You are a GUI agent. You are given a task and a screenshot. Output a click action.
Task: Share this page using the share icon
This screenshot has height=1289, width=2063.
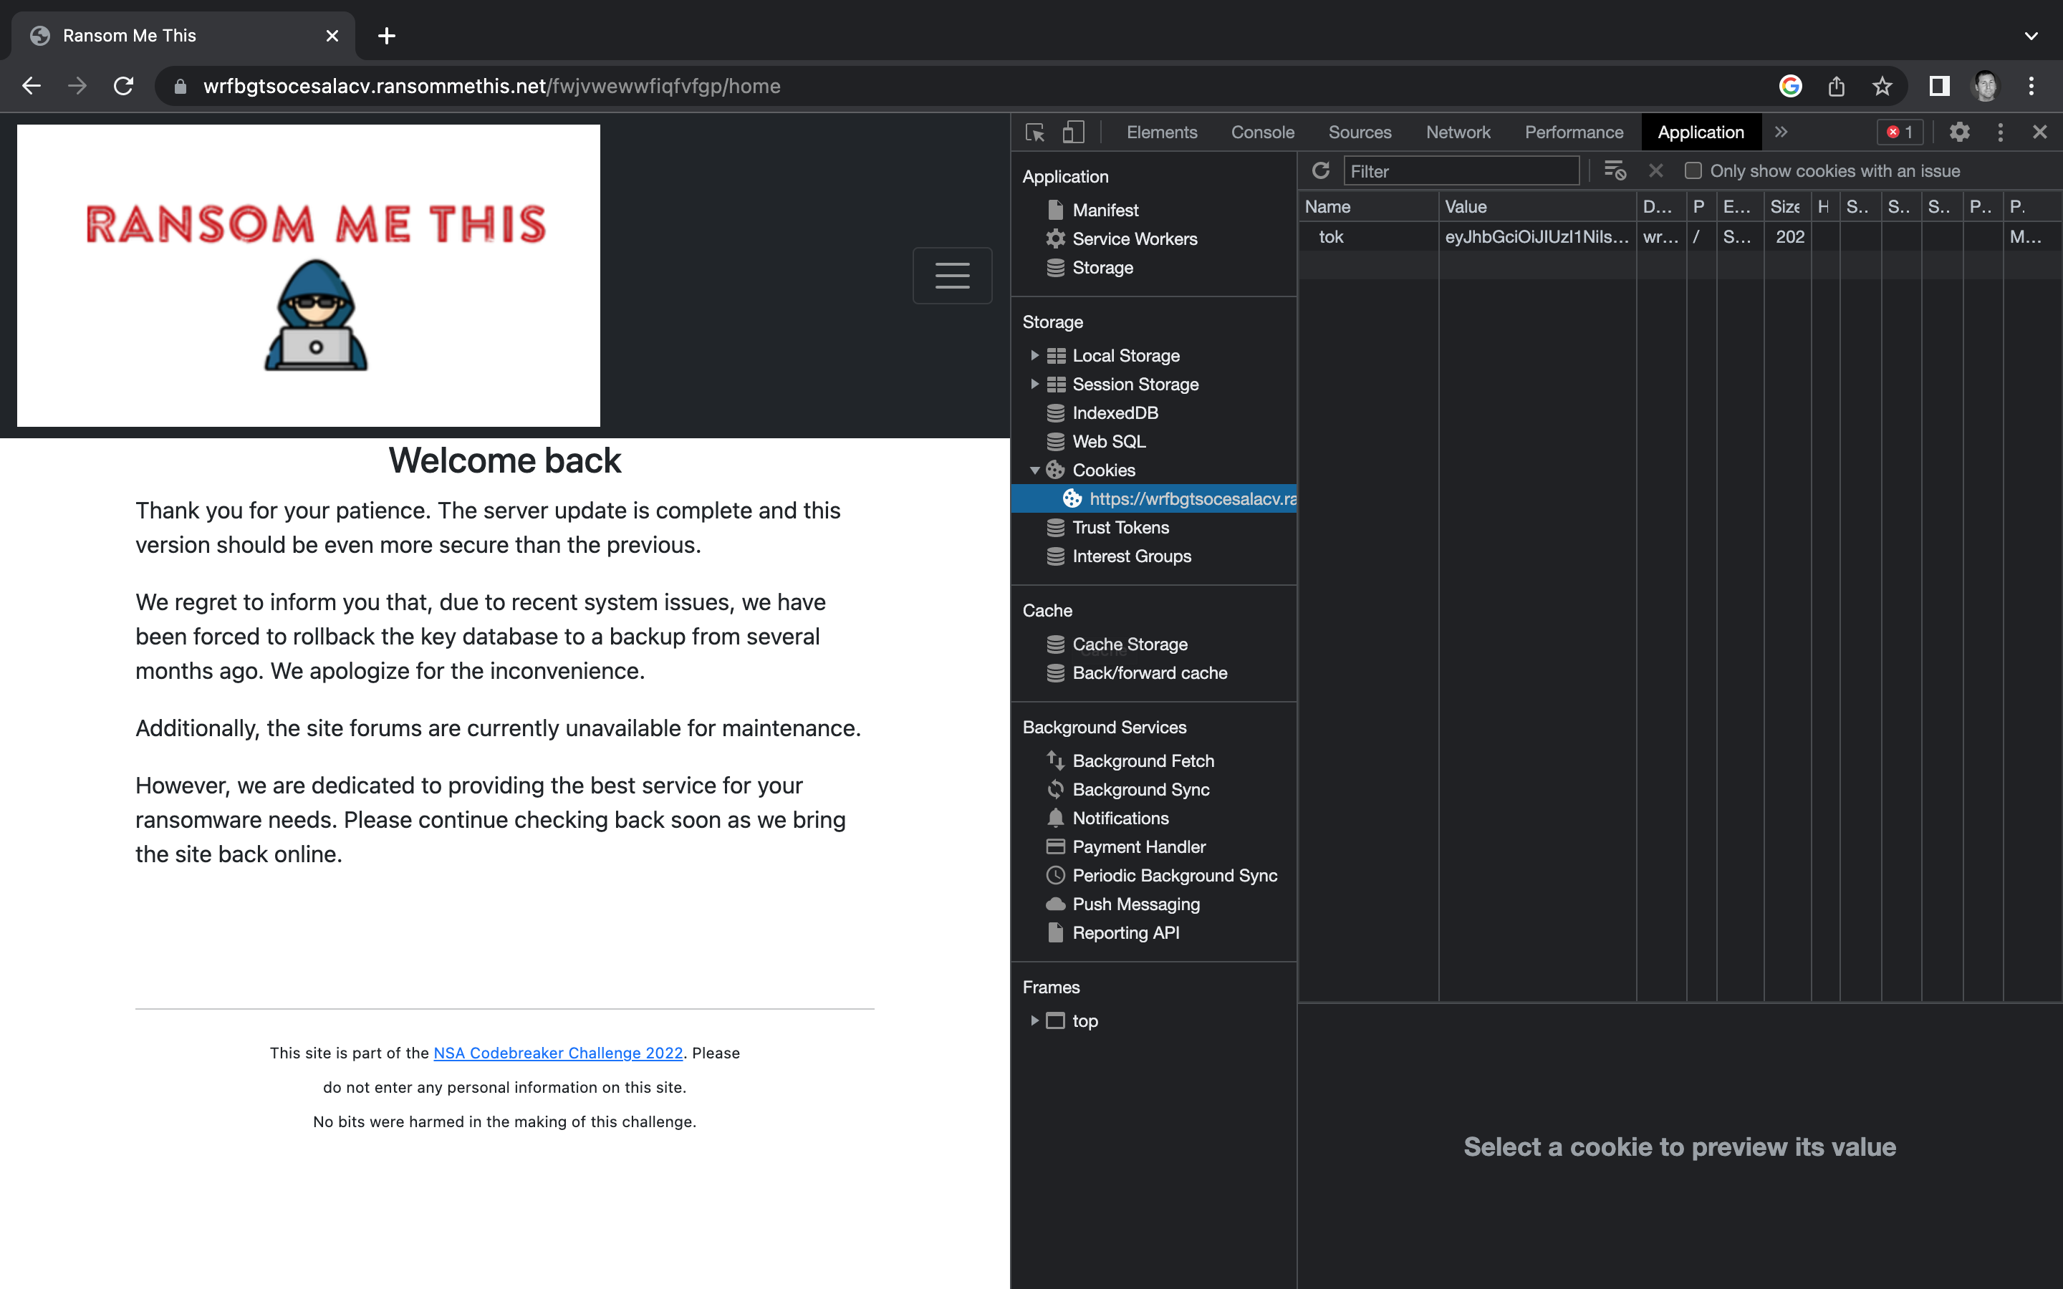pos(1836,86)
